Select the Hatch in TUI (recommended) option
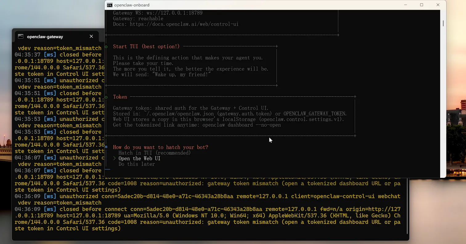 click(154, 153)
